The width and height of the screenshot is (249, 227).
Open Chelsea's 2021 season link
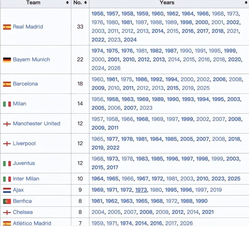(207, 212)
